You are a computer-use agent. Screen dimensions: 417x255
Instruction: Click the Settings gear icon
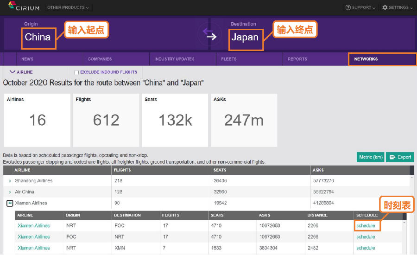click(385, 7)
